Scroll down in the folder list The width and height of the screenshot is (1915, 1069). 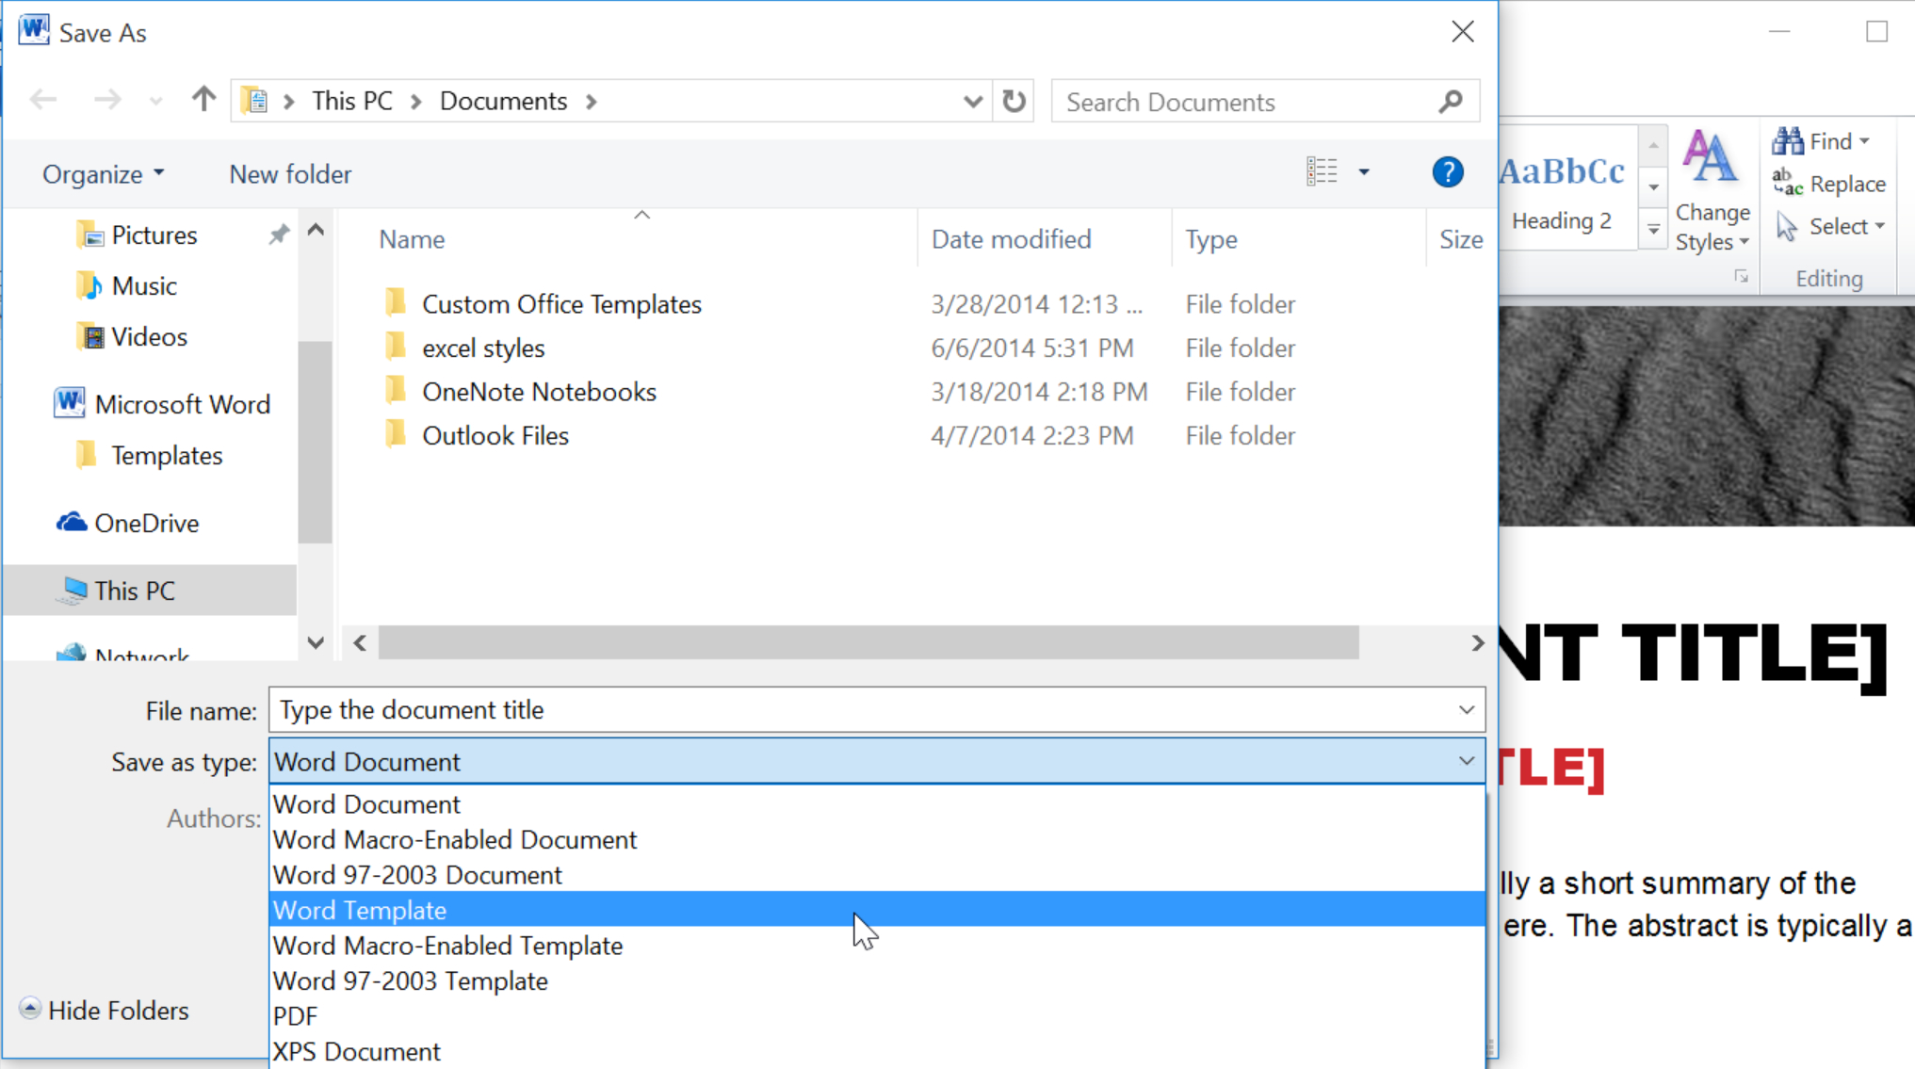315,643
